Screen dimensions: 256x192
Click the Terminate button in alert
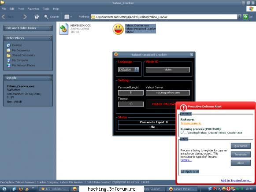tap(241, 154)
